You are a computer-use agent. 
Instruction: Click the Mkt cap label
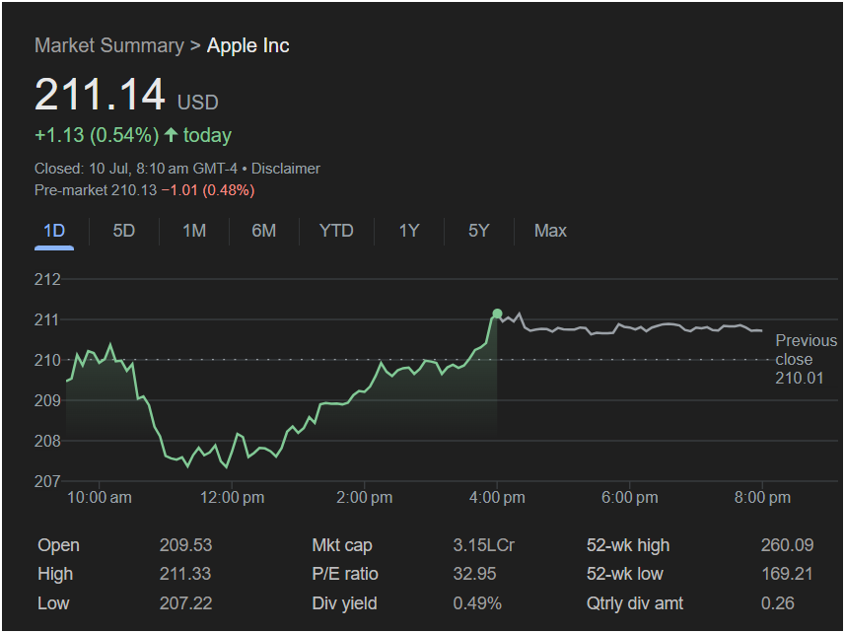(x=342, y=545)
